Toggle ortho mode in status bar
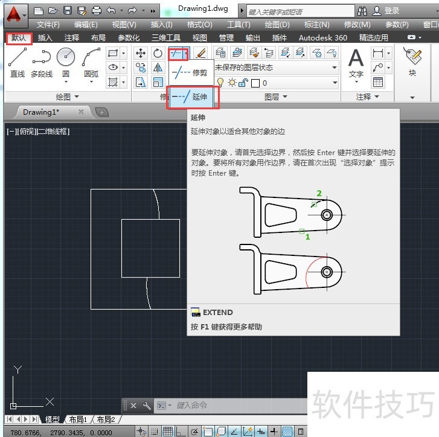439x437 pixels. [181, 432]
